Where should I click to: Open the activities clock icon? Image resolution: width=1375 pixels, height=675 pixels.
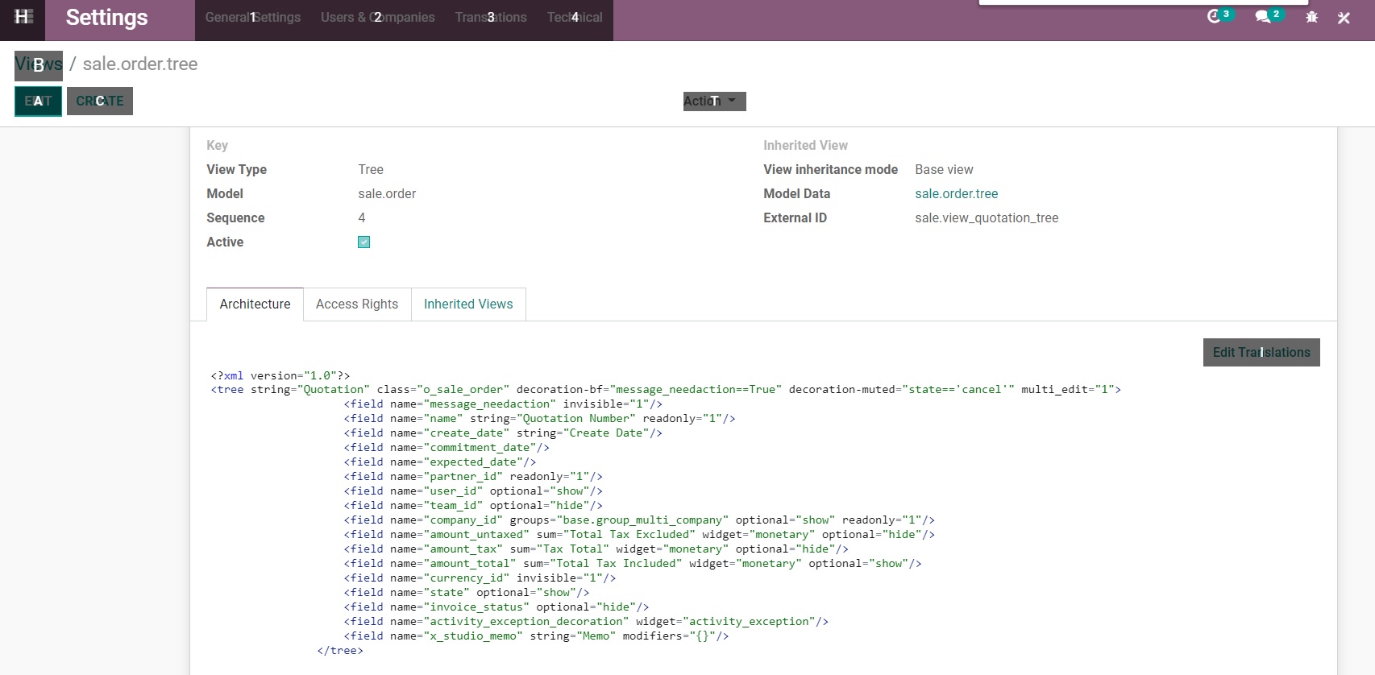(x=1214, y=17)
